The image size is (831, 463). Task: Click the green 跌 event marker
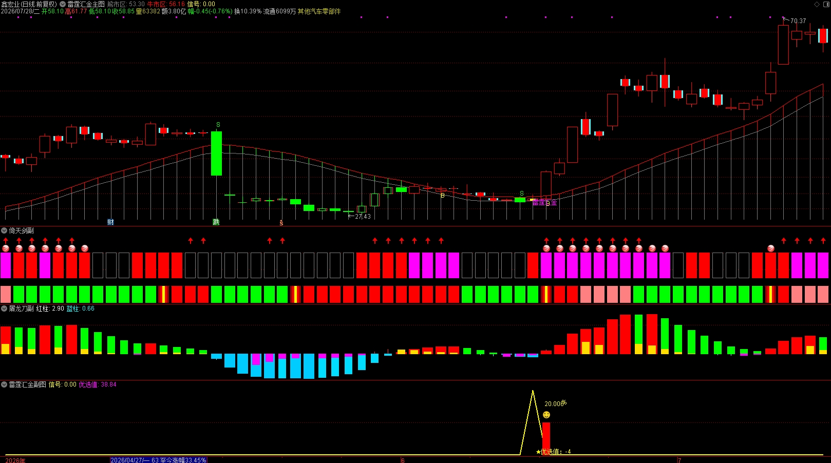click(216, 222)
